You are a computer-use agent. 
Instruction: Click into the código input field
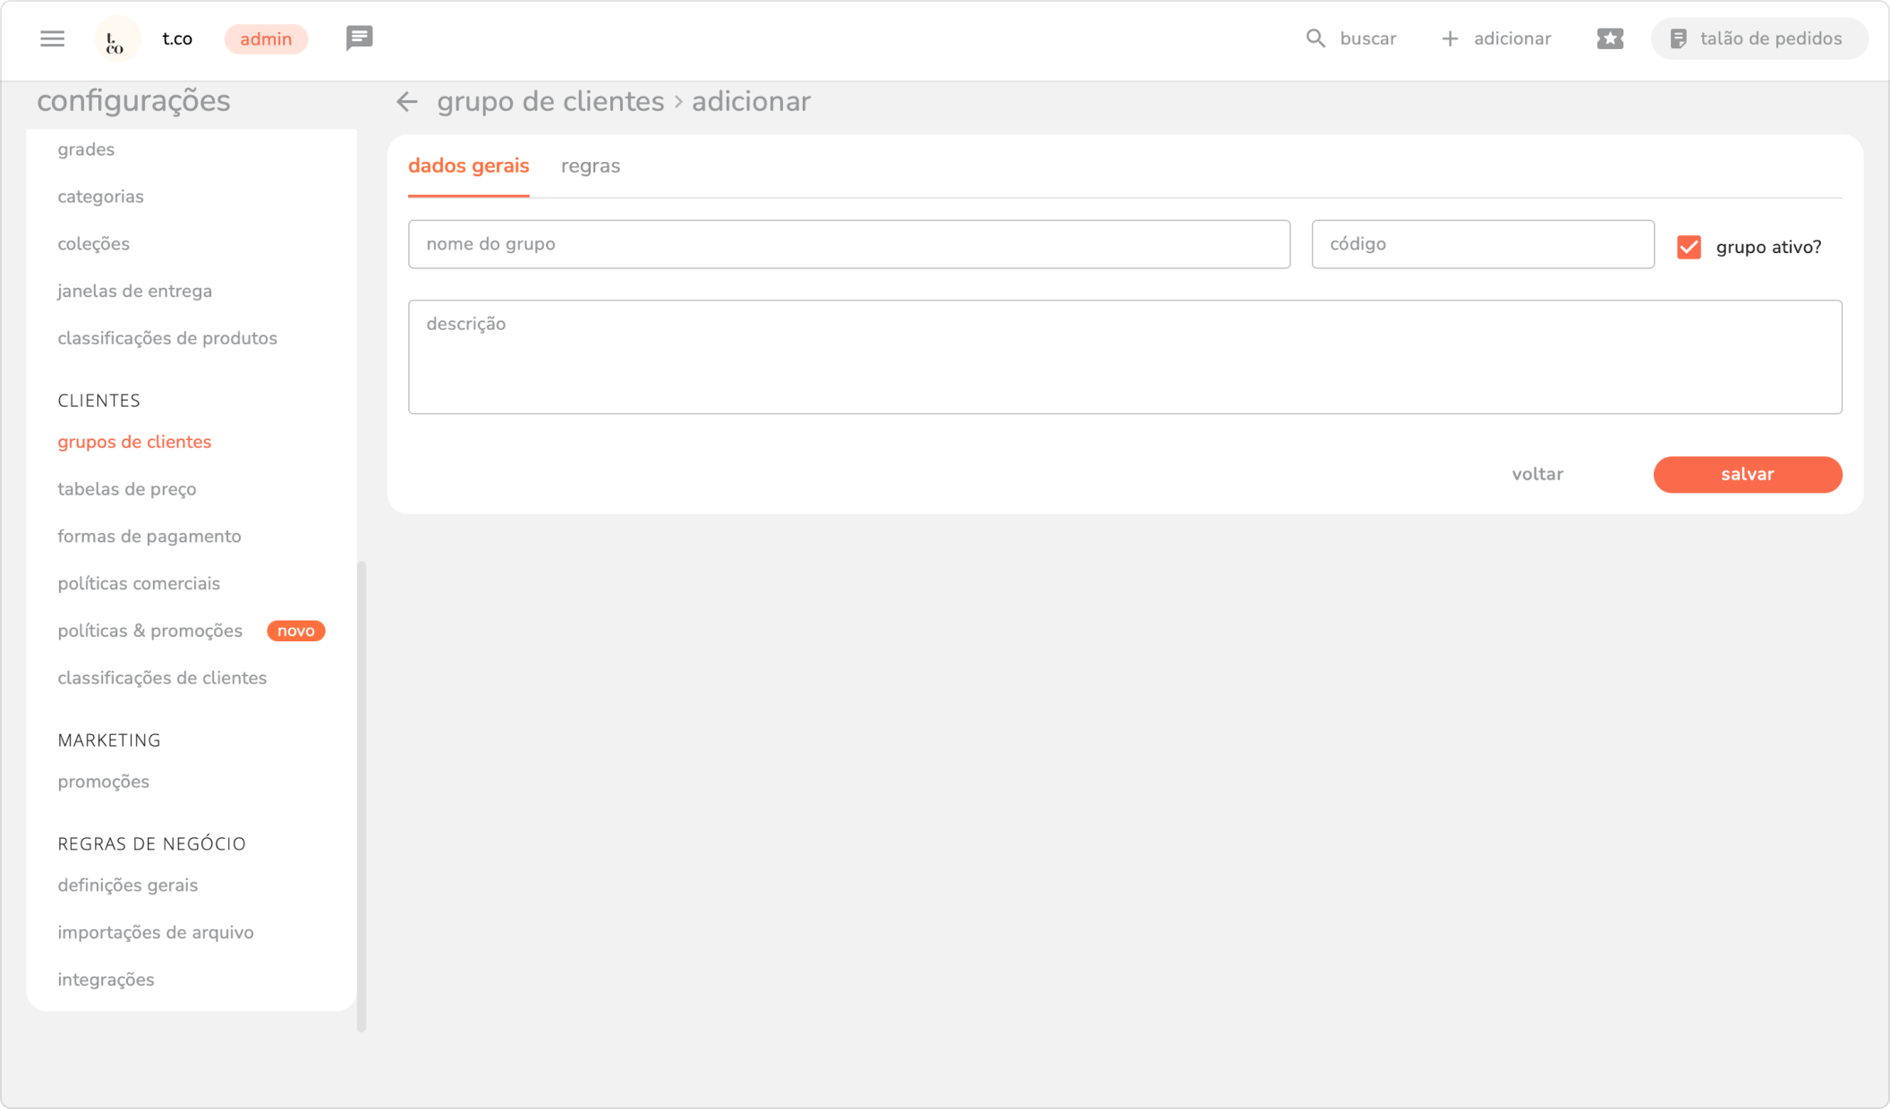(x=1482, y=244)
